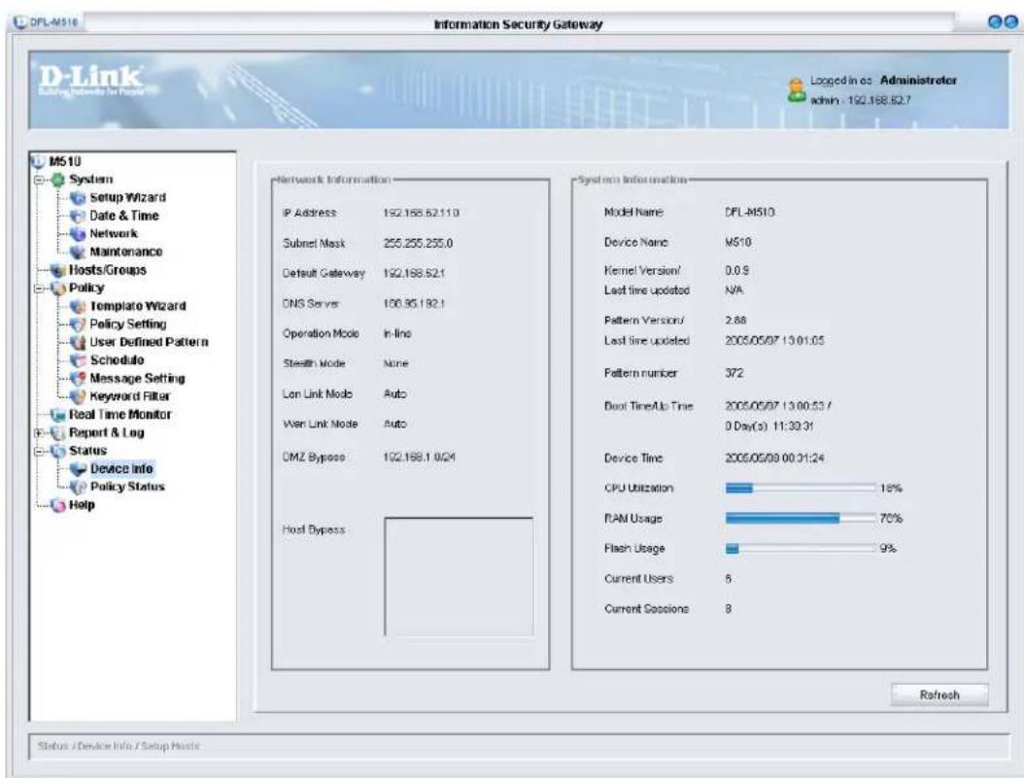1024x778 pixels.
Task: Click the Policy Setting shield icon
Action: point(78,324)
